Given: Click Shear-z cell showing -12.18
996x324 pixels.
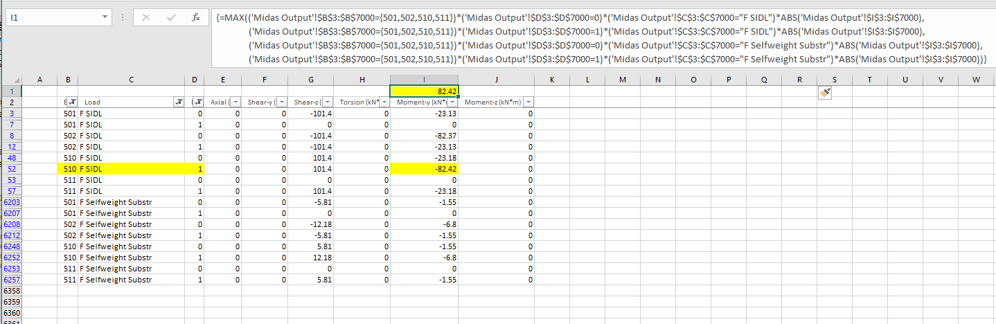Looking at the screenshot, I should (x=311, y=224).
